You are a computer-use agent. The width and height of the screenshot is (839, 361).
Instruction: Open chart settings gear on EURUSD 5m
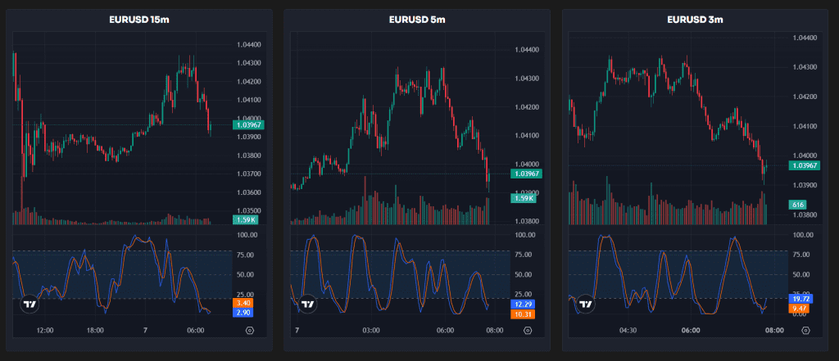528,331
